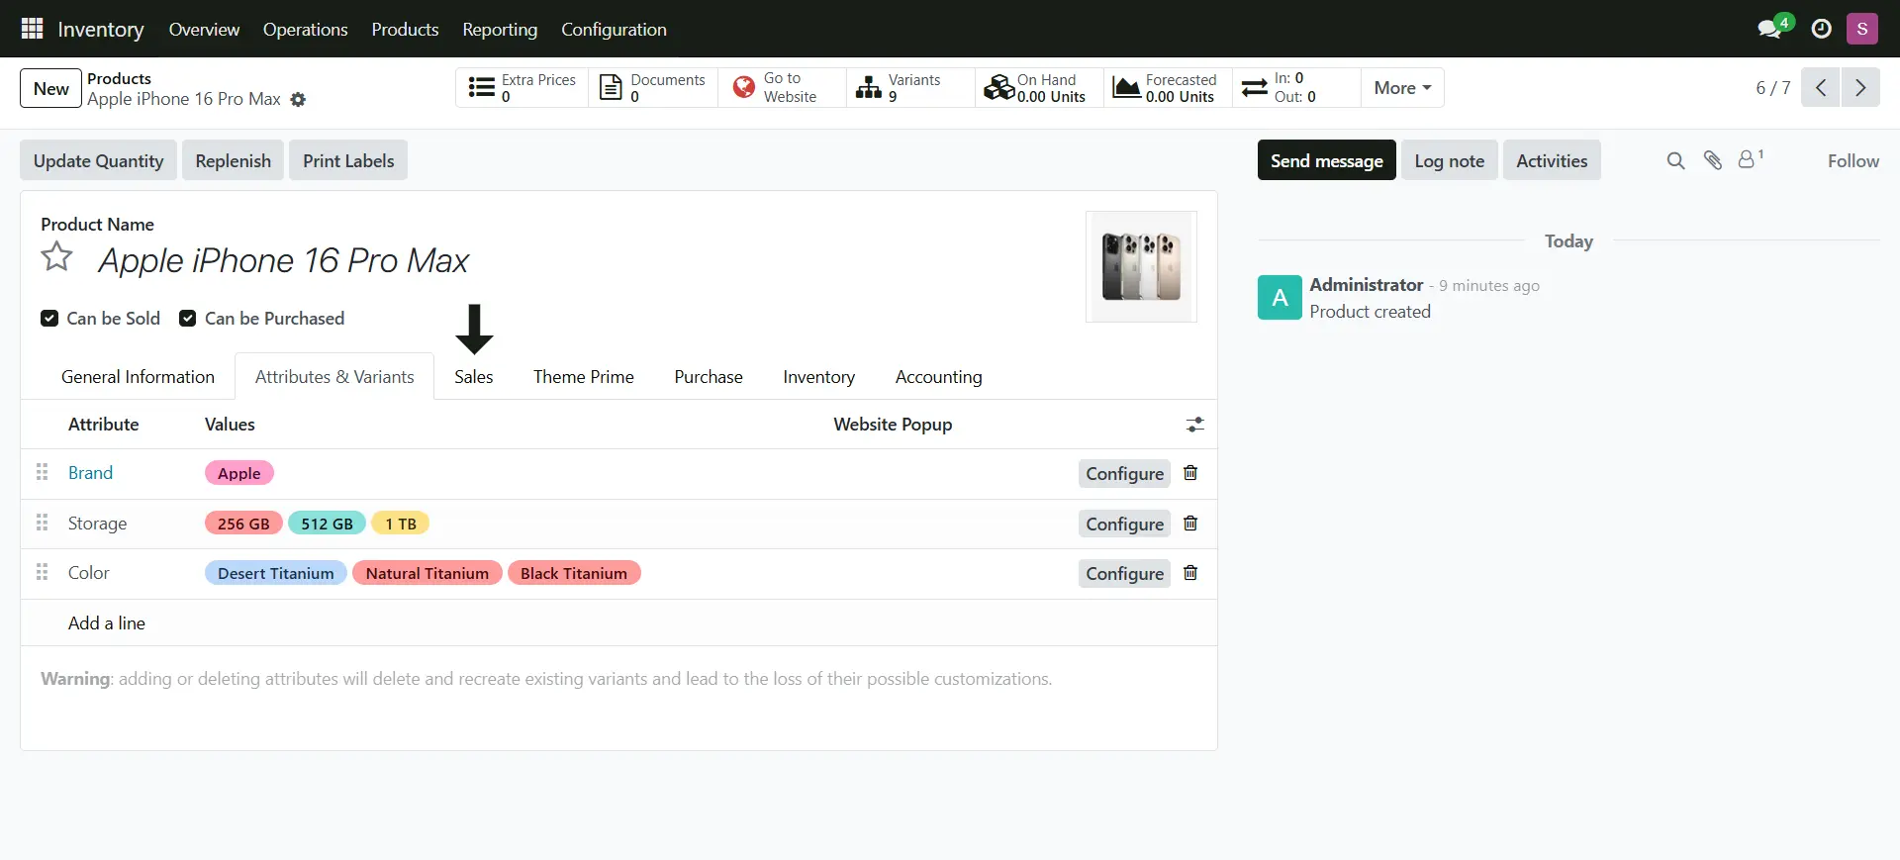The image size is (1900, 860).
Task: Go to next product record
Action: pyautogui.click(x=1860, y=87)
